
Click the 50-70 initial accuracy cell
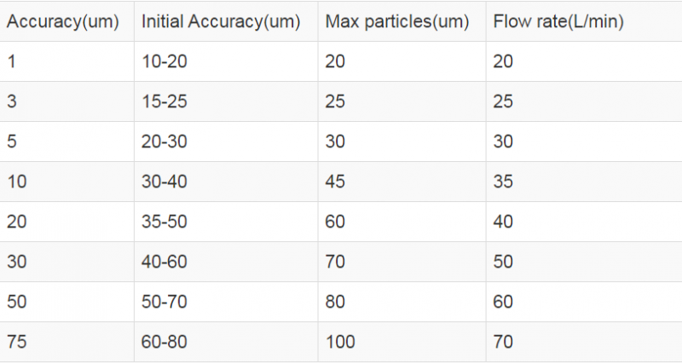(x=164, y=302)
